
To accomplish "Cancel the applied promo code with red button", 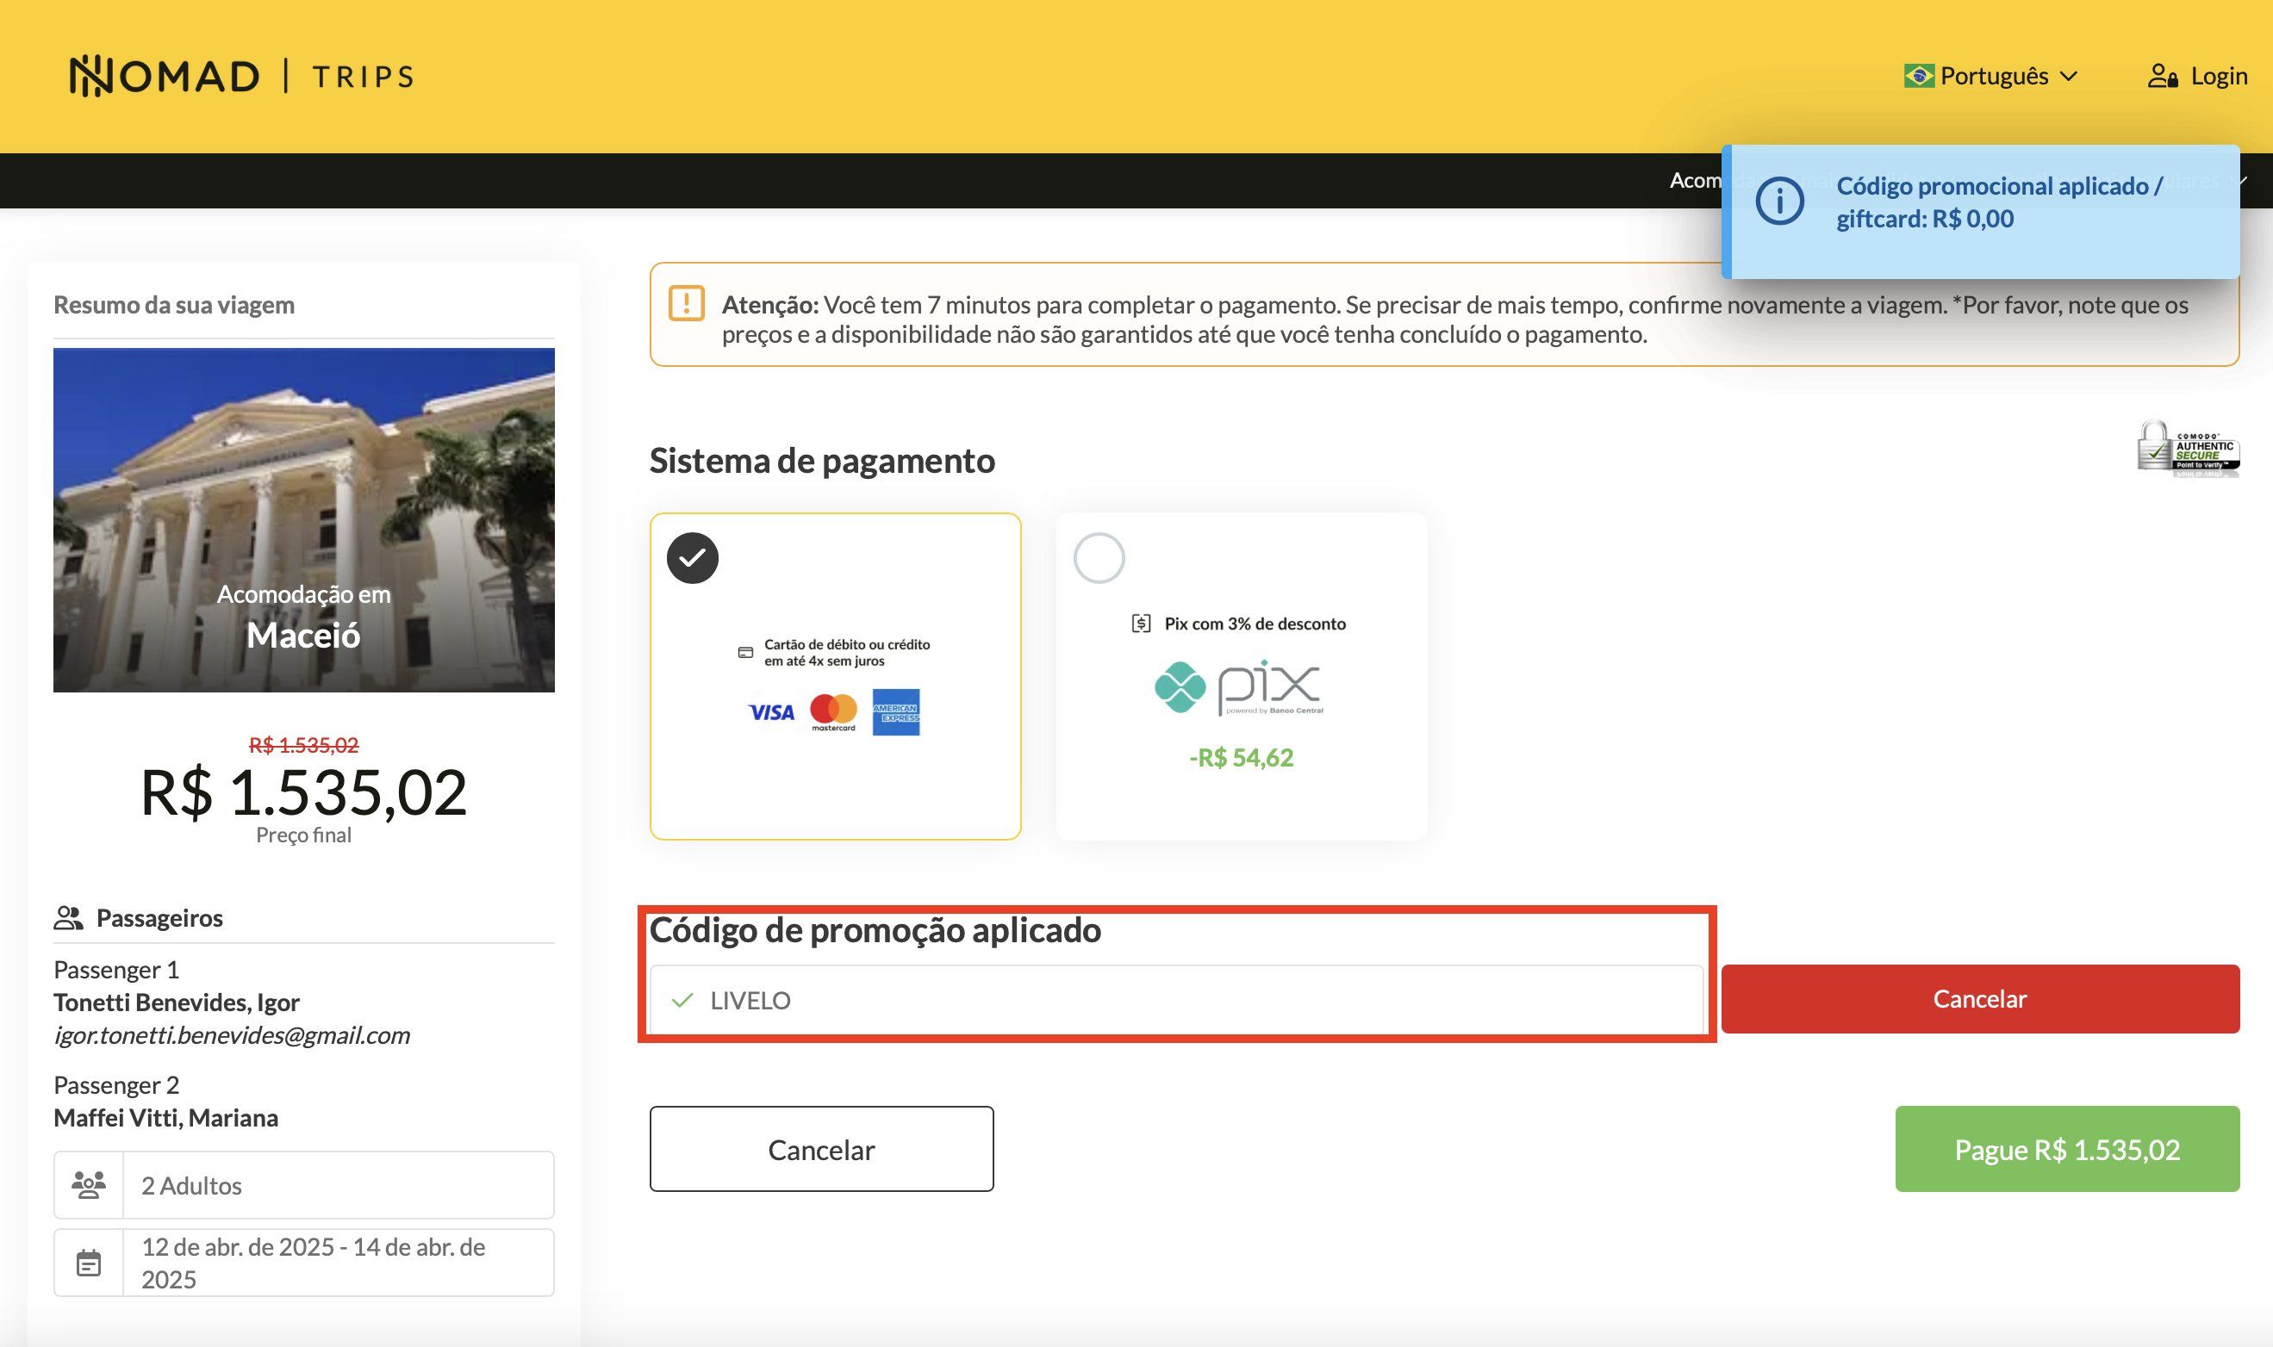I will tap(1980, 998).
